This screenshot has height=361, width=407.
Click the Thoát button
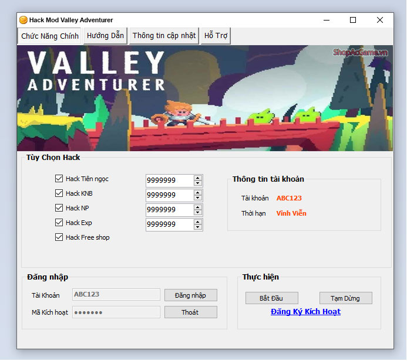point(191,312)
